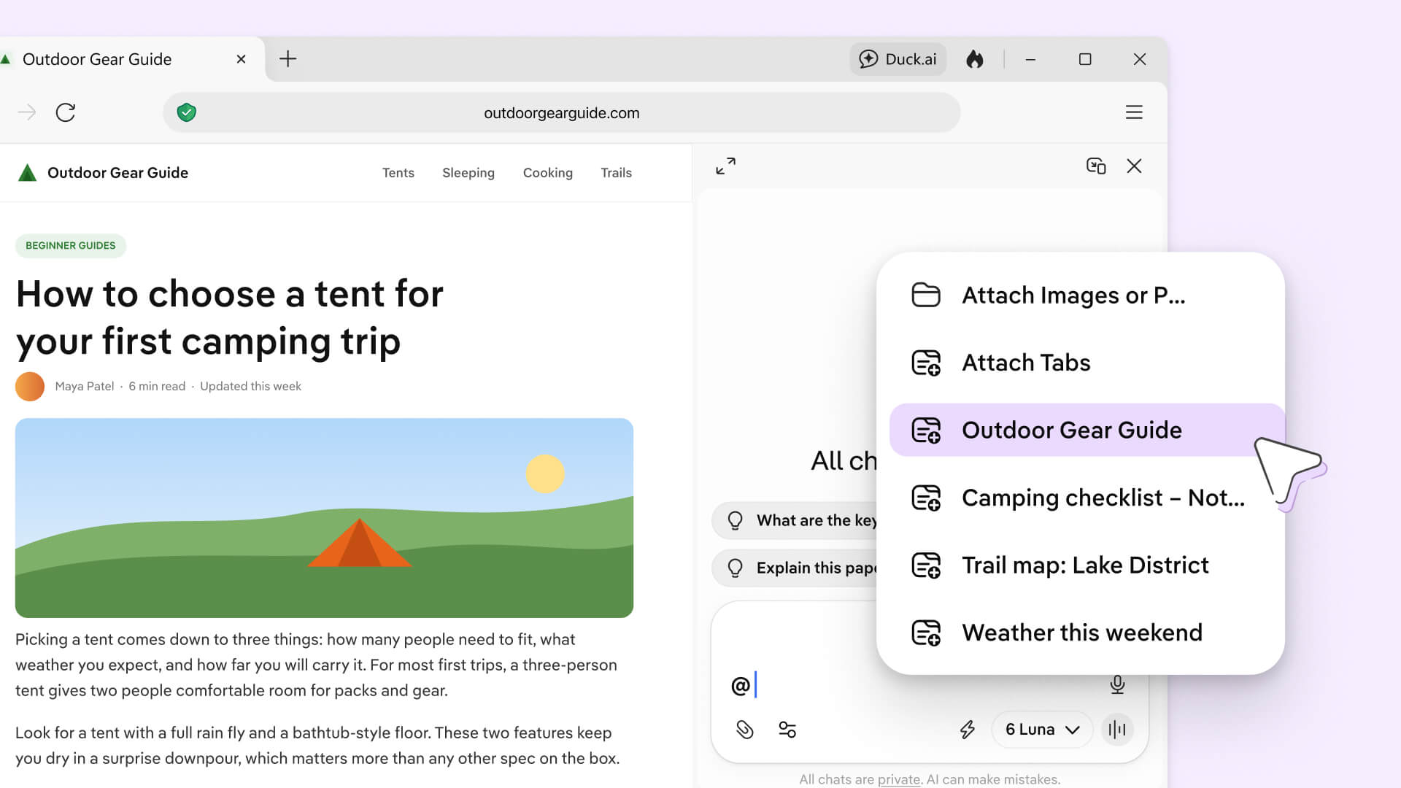Image resolution: width=1401 pixels, height=788 pixels.
Task: Click the paperclip attach icon
Action: click(744, 730)
